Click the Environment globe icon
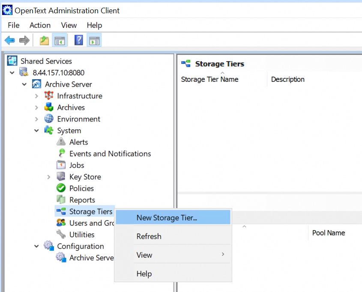Viewport: 362px width, 292px height. (x=49, y=119)
